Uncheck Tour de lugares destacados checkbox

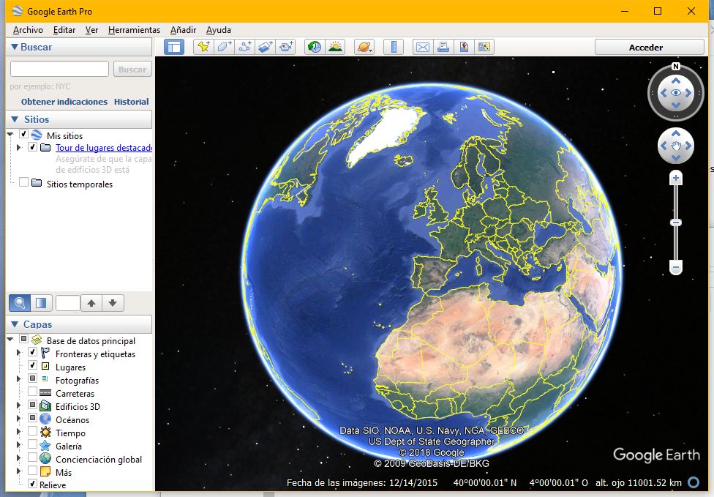(x=32, y=146)
